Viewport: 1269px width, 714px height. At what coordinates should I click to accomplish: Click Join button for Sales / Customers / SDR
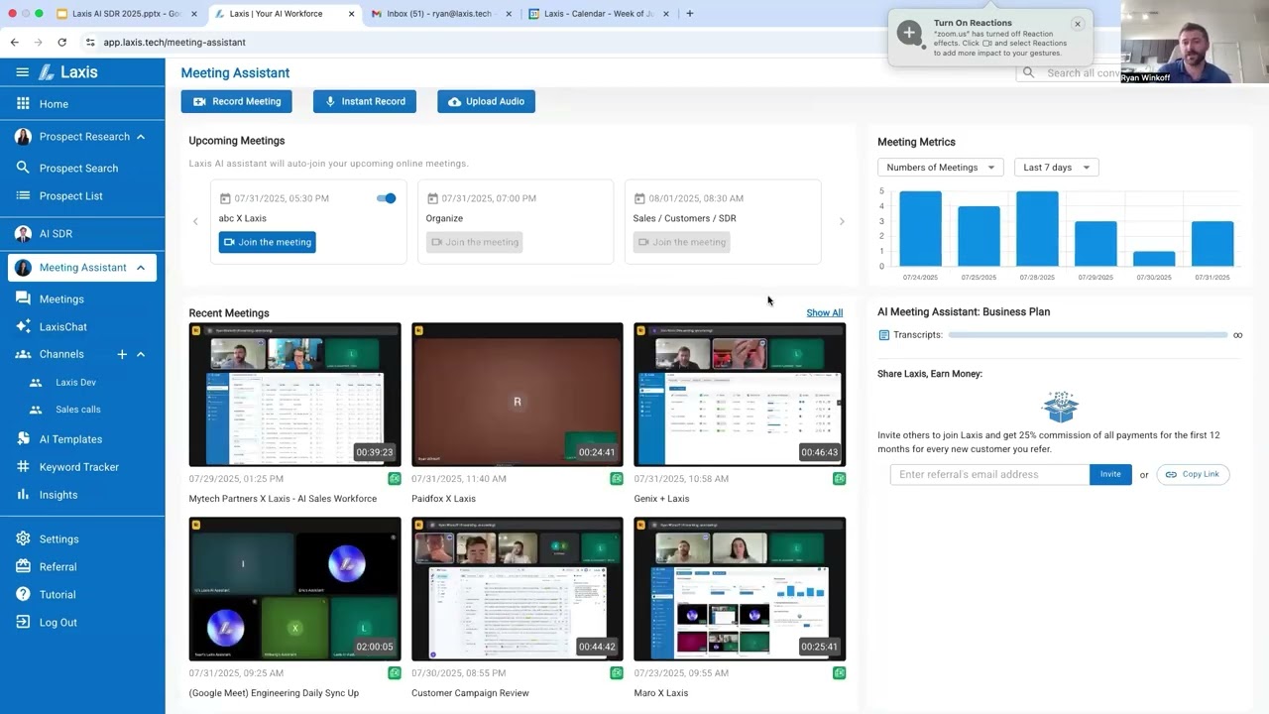click(681, 242)
